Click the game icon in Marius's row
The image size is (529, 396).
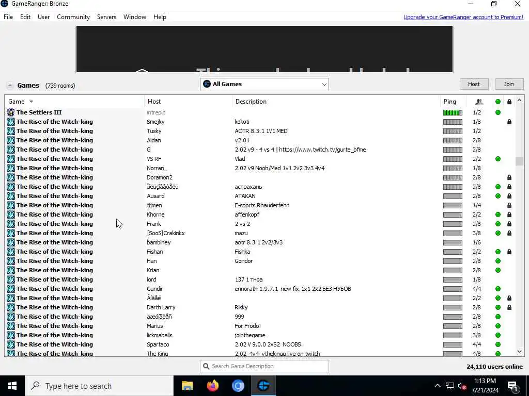coord(11,326)
